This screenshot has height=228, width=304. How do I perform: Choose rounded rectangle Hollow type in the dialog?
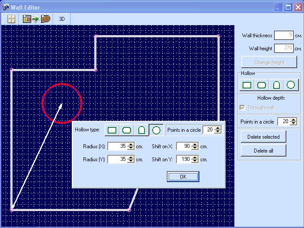tap(127, 130)
